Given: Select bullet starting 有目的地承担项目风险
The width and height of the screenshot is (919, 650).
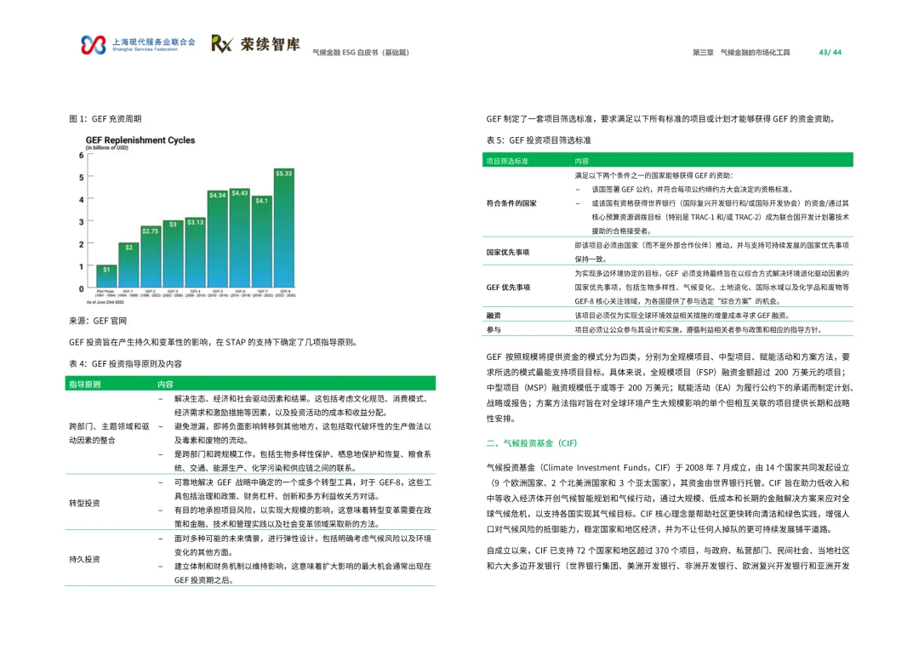Looking at the screenshot, I should click(302, 517).
